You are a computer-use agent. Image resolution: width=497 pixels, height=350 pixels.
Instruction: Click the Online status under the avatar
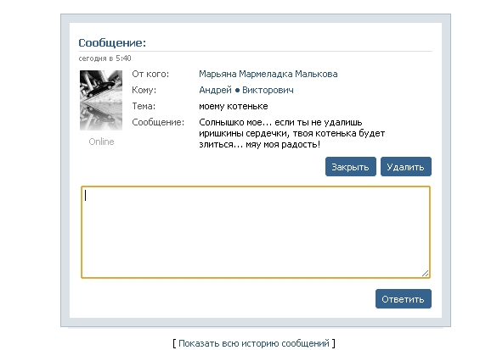(x=101, y=142)
